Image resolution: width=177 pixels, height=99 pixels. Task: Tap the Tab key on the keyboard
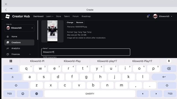(11, 68)
